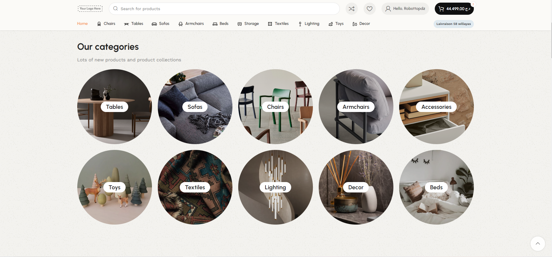Open the wishlist heart icon
This screenshot has width=552, height=257.
[x=369, y=9]
